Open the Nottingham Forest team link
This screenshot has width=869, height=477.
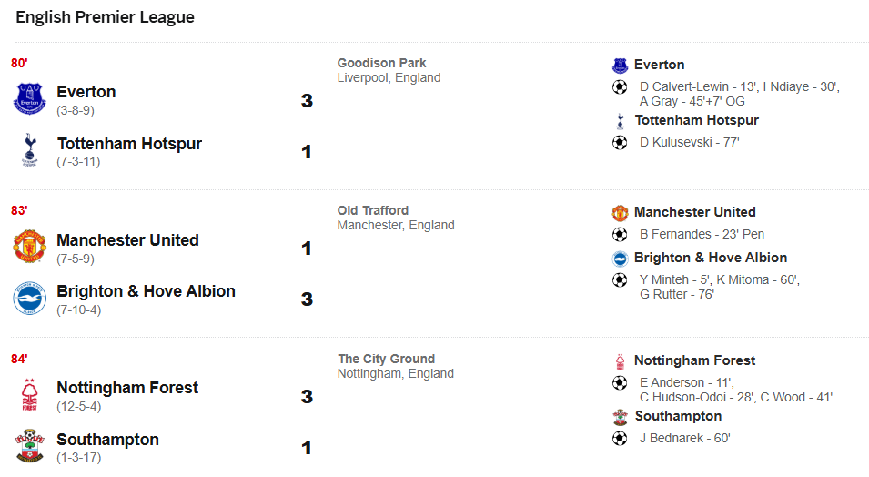point(127,388)
